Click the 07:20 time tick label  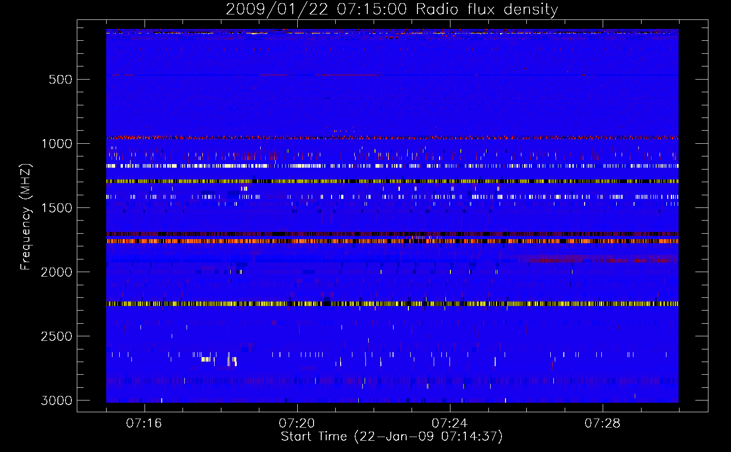pos(297,424)
